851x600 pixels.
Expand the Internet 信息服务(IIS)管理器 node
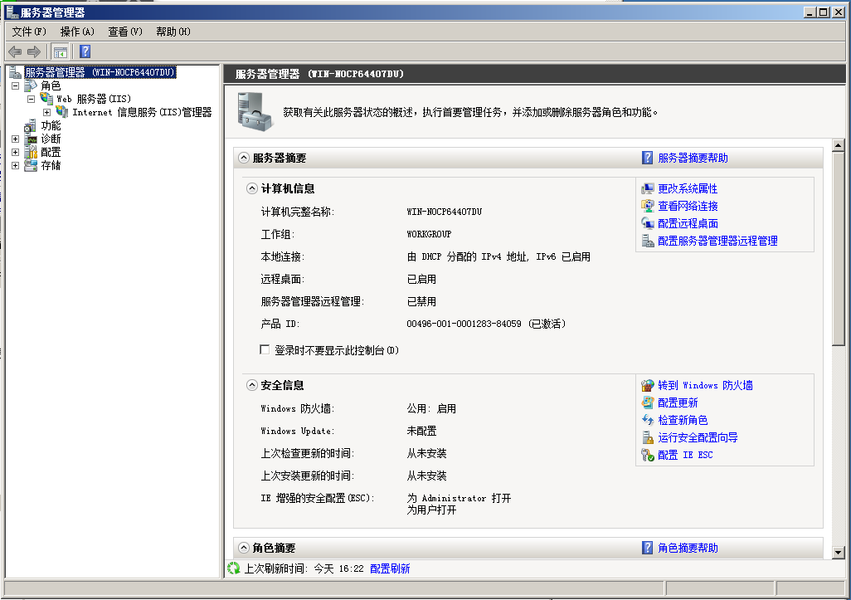46,112
